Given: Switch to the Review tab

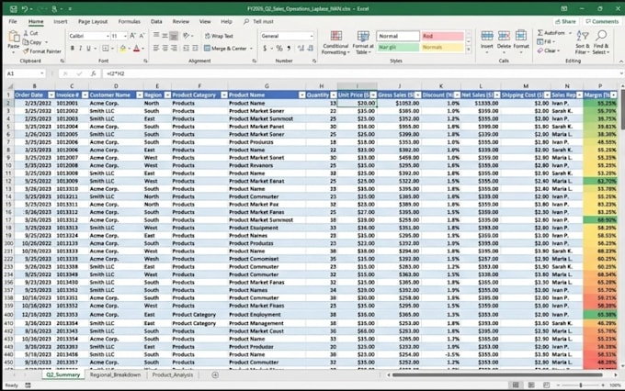Looking at the screenshot, I should click(180, 21).
